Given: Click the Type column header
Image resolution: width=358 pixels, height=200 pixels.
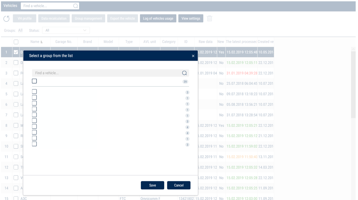Looking at the screenshot, I should tap(129, 42).
